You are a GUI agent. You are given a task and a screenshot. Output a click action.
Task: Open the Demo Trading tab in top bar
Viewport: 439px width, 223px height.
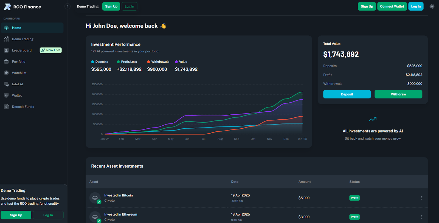click(x=88, y=6)
